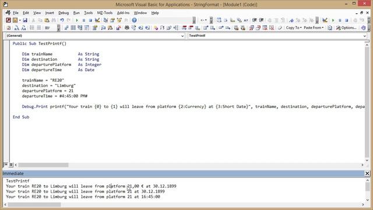Click the Immediate window horizontal scrollbar thumb
The height and width of the screenshot is (210, 373).
click(x=34, y=205)
